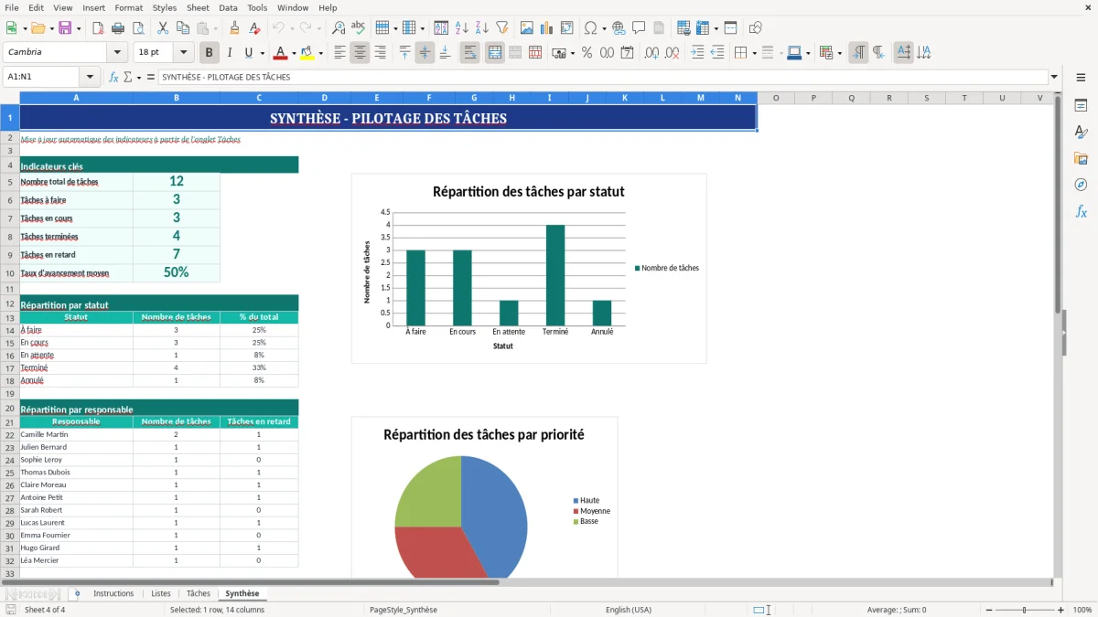
Task: Expand the formula bar arrow
Action: click(1055, 77)
